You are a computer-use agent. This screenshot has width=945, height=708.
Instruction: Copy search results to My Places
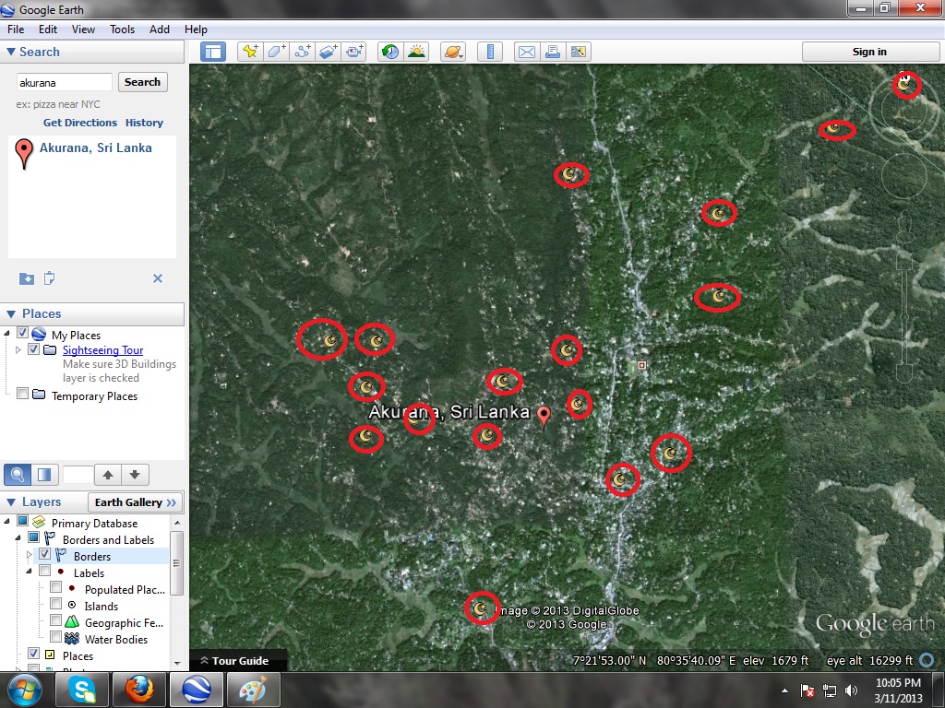coord(27,278)
